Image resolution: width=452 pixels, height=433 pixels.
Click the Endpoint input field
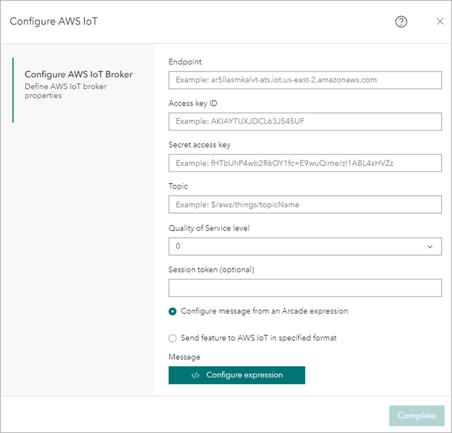tap(305, 80)
